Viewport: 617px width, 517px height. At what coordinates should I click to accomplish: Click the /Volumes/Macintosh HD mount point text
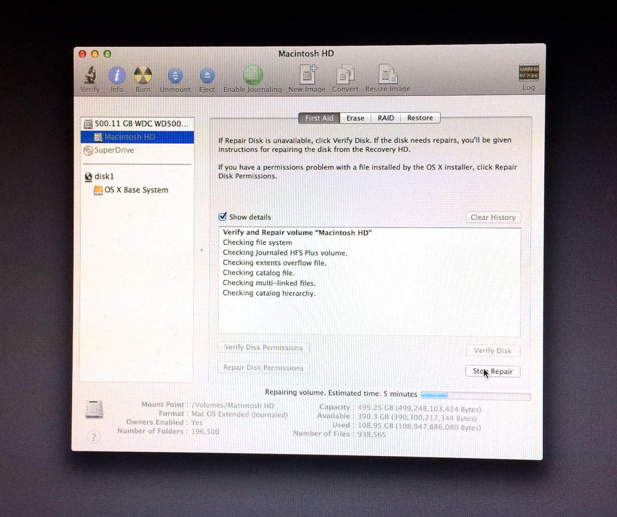pos(233,406)
